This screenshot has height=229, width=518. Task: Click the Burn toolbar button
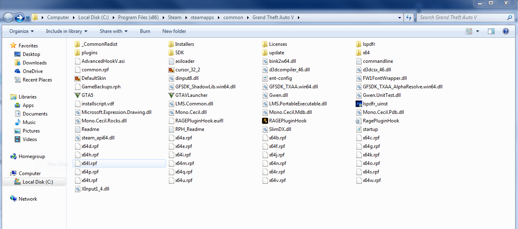145,31
